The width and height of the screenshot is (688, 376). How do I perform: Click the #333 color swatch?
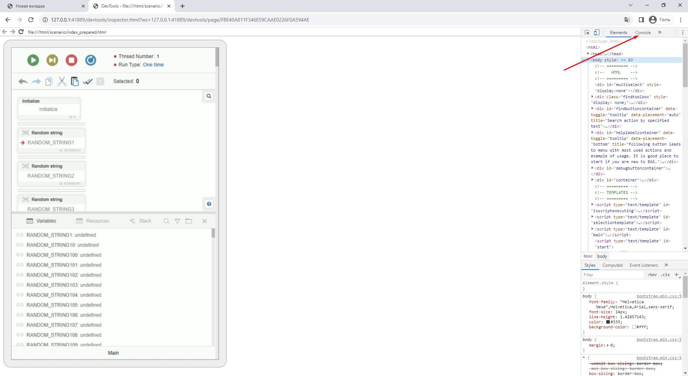pyautogui.click(x=608, y=322)
